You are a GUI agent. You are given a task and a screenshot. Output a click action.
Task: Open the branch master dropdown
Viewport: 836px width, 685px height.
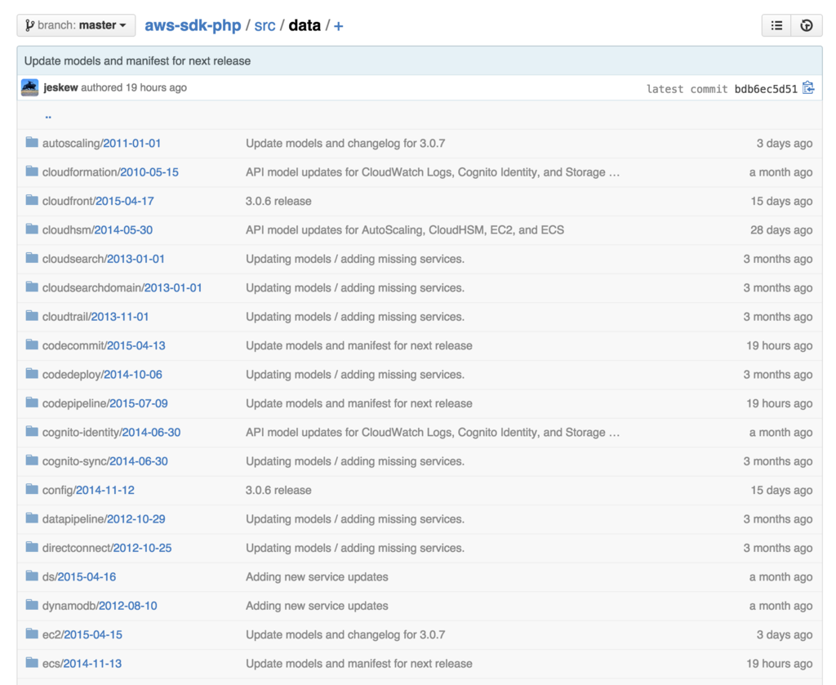point(76,25)
